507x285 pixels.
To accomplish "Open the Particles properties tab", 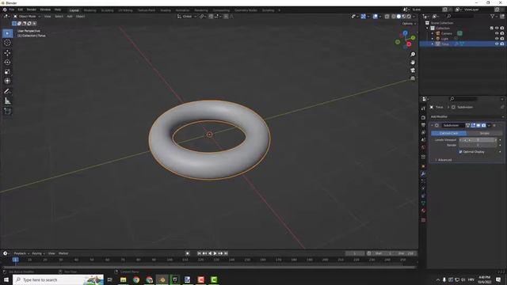I will click(423, 181).
